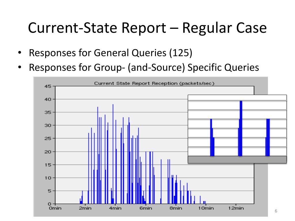Screen dimensions: 295x221
Task: Select bullet "Responses for Group- (and-Source) Specific Queries"
Action: [x=144, y=67]
